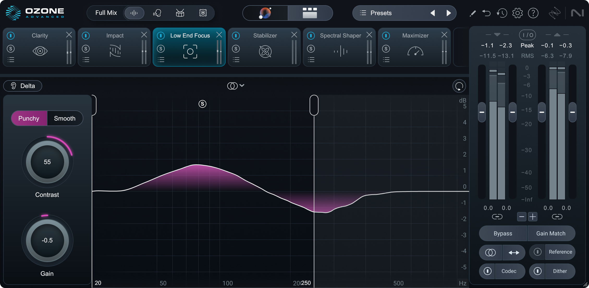This screenshot has height=288, width=589.
Task: Switch to Smooth mode tab
Action: click(x=65, y=118)
